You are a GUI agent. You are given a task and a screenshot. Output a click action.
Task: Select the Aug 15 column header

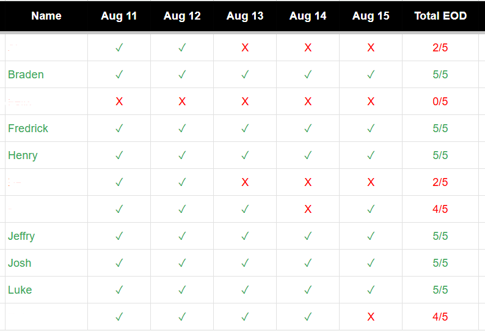(x=371, y=16)
